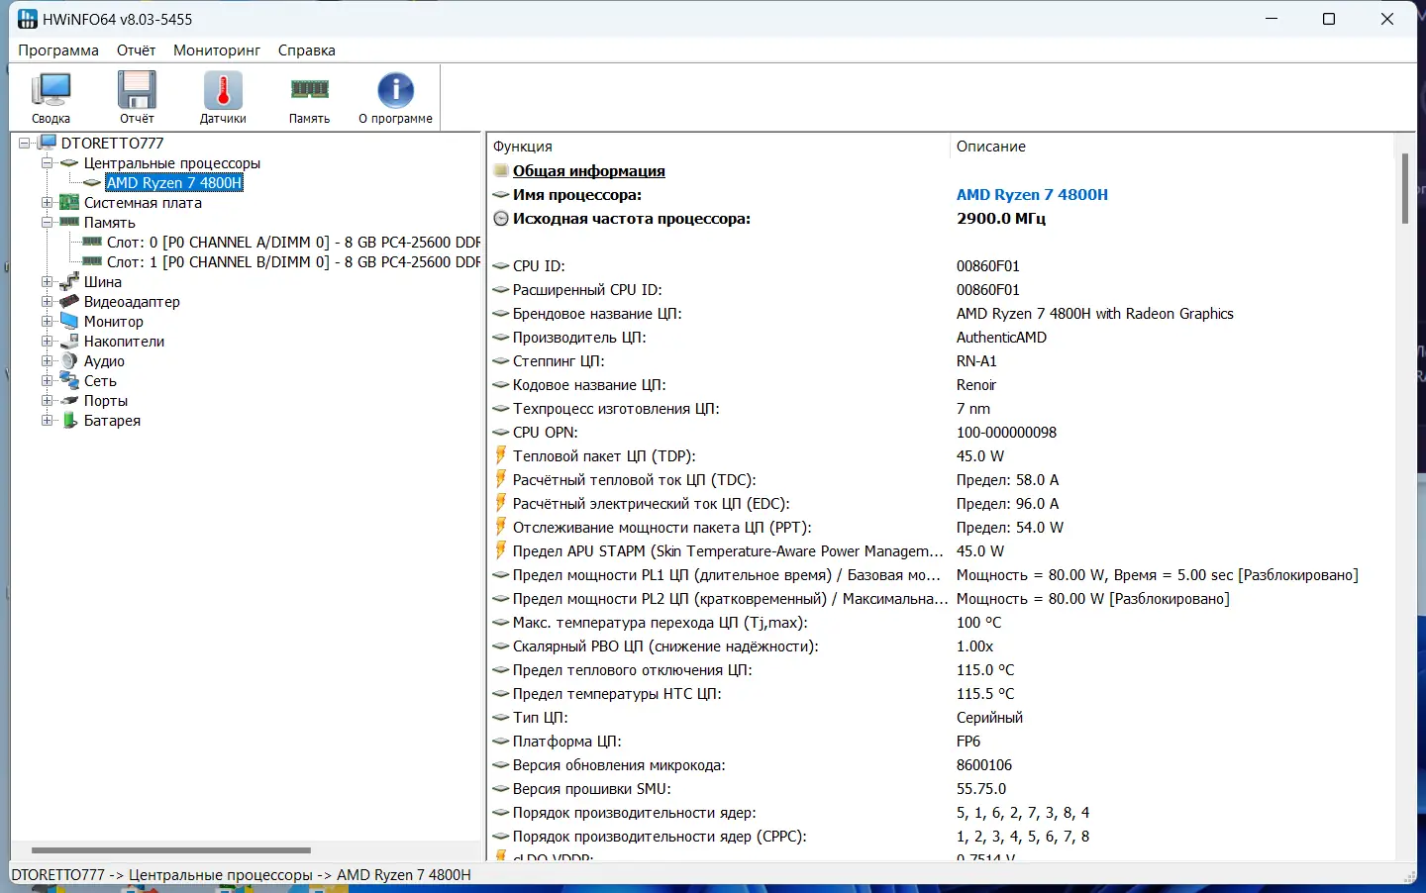This screenshot has width=1426, height=893.
Task: Expand the Шина tree node
Action: pyautogui.click(x=47, y=281)
